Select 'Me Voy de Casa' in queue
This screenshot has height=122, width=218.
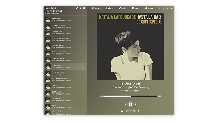(x=65, y=112)
